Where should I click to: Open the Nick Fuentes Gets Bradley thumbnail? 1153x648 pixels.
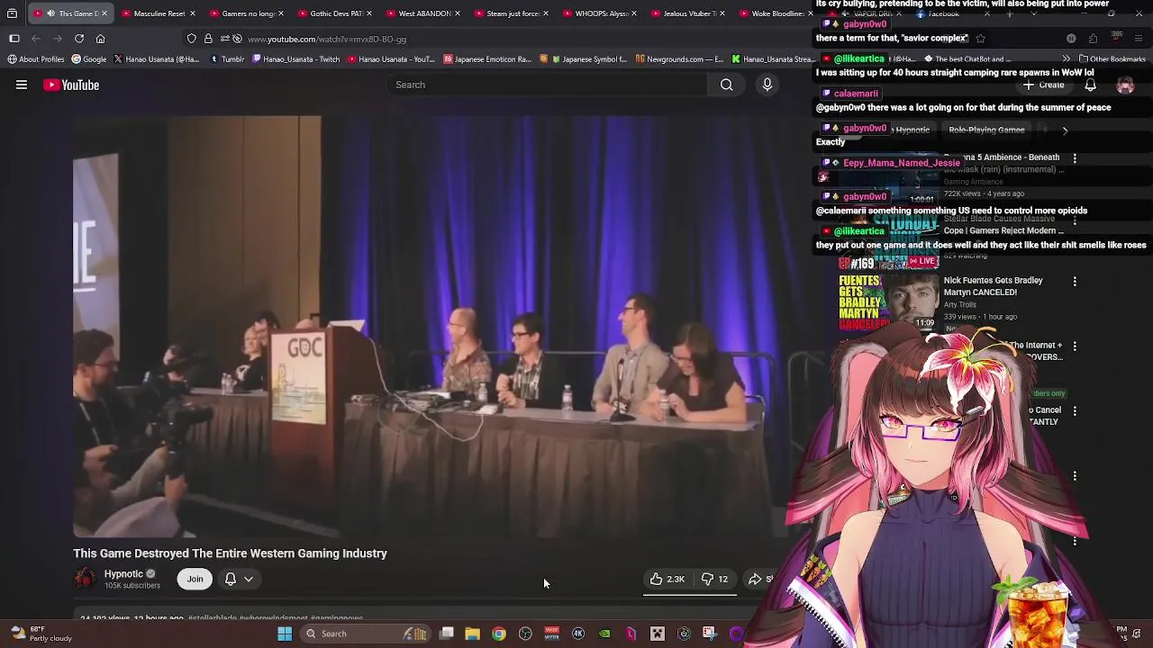[x=888, y=301]
